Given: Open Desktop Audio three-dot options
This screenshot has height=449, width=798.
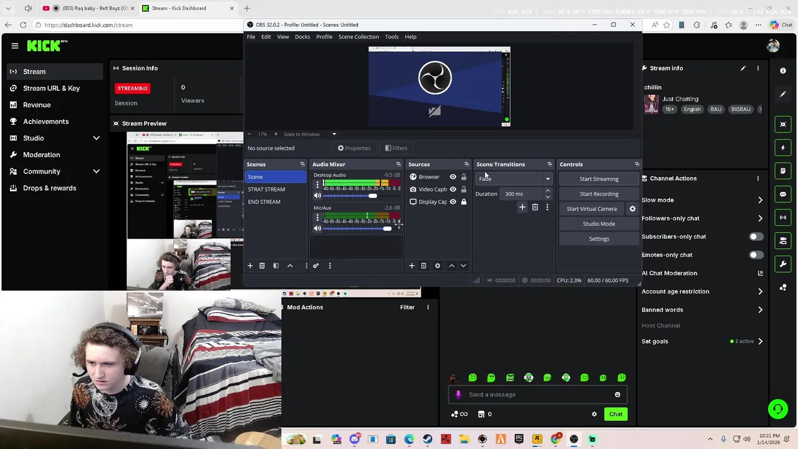Looking at the screenshot, I should (317, 185).
